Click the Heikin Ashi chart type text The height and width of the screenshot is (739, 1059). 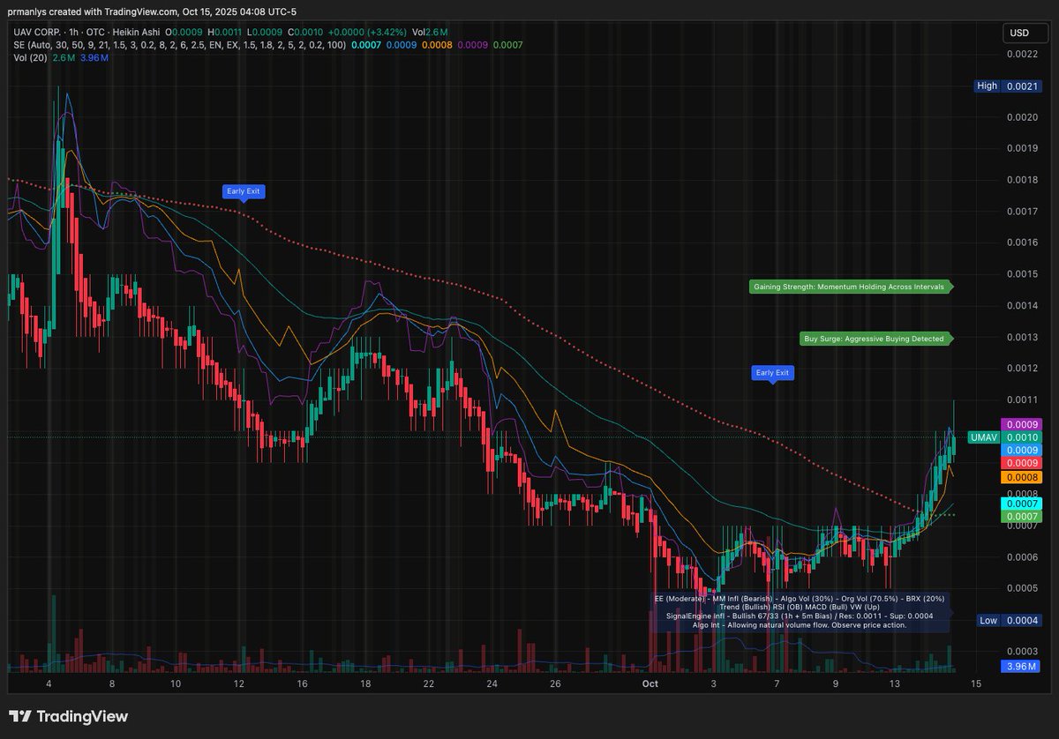click(x=136, y=32)
